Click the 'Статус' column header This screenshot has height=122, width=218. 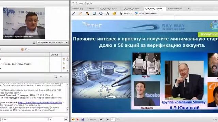point(54,55)
